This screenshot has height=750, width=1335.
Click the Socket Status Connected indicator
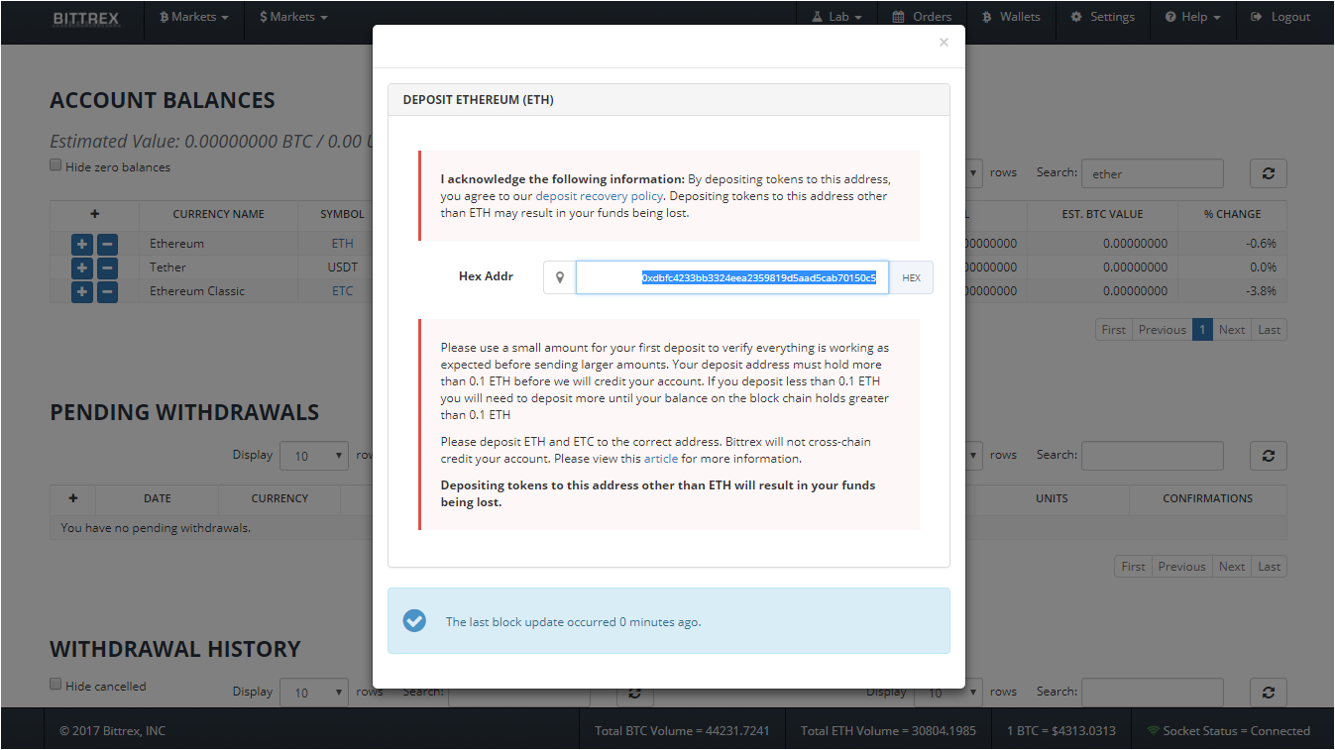1229,731
